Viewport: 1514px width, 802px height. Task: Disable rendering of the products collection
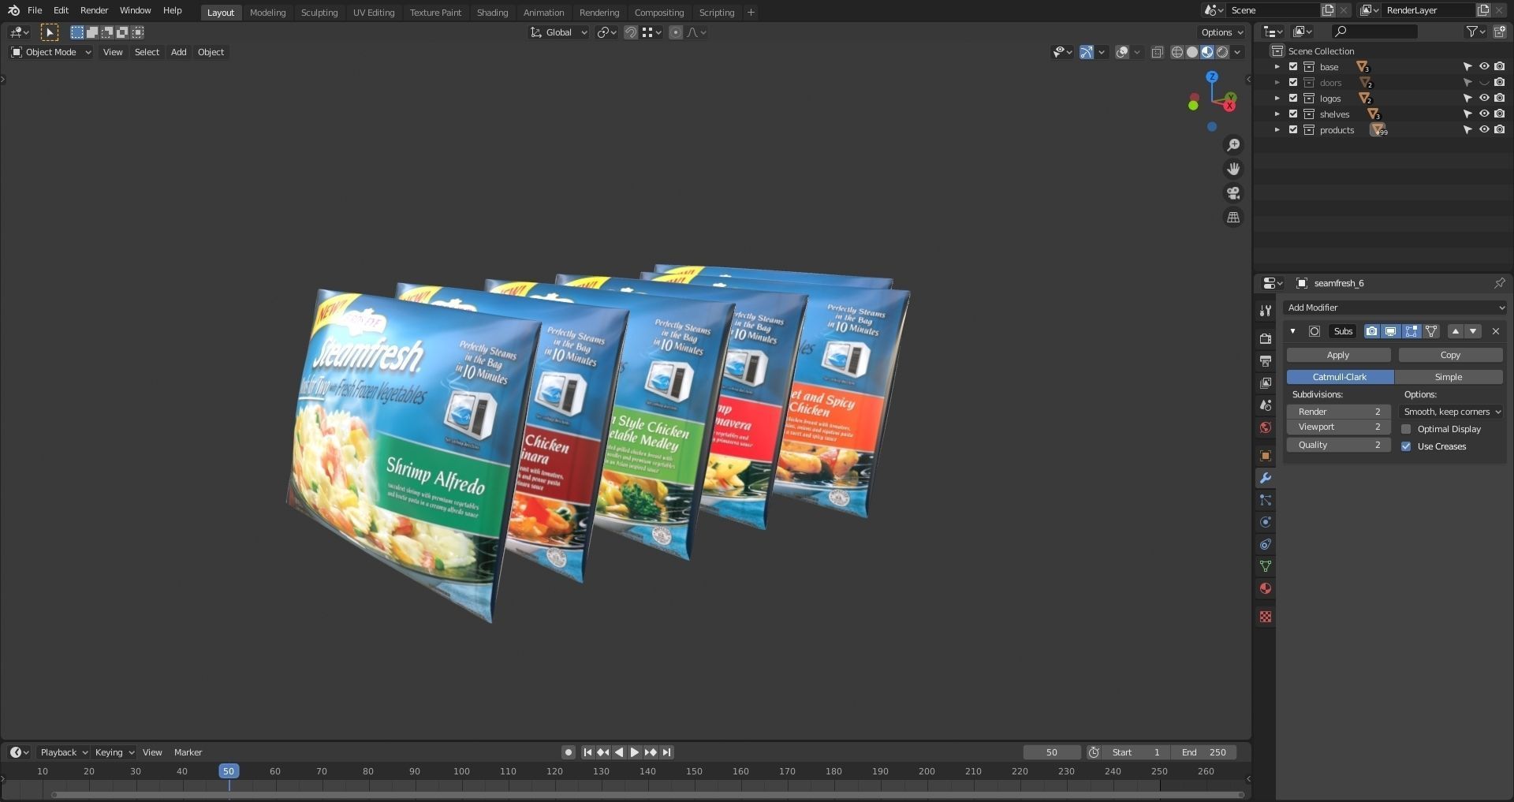(1500, 130)
